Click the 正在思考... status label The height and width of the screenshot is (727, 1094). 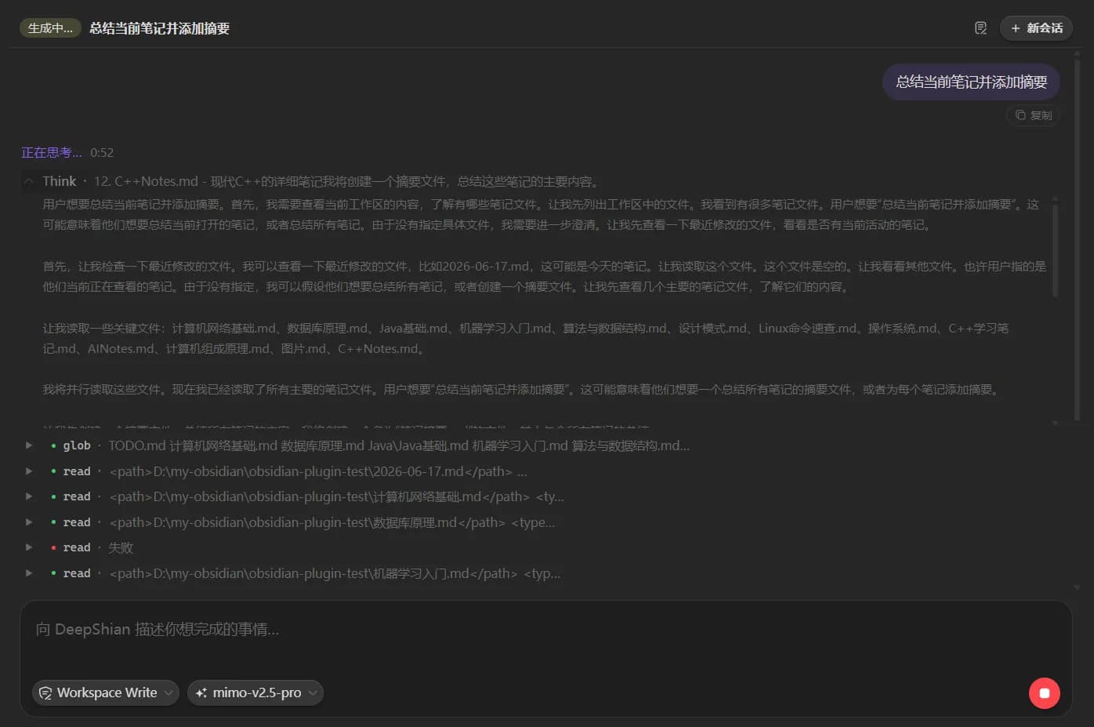pyautogui.click(x=52, y=152)
